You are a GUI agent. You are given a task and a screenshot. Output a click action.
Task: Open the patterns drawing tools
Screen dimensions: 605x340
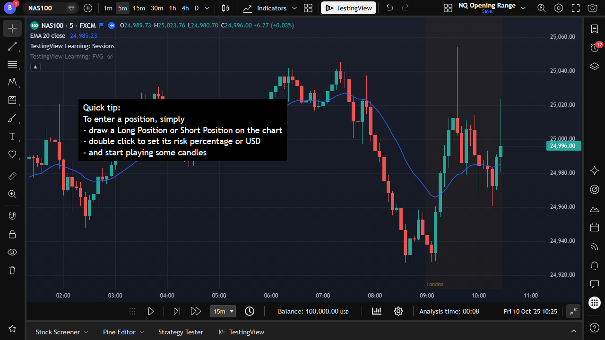coord(12,82)
